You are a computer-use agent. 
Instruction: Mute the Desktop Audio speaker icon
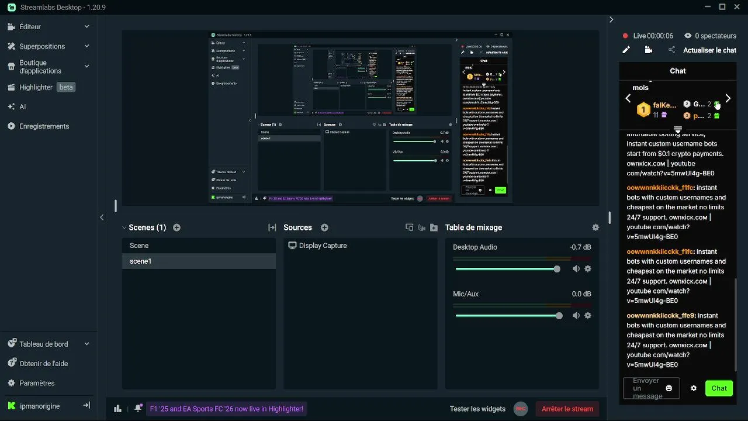pos(576,269)
